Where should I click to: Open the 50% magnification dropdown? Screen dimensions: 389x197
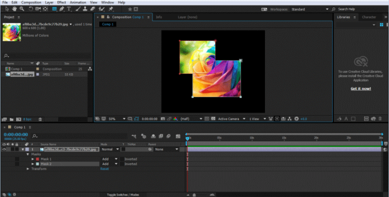coord(117,119)
